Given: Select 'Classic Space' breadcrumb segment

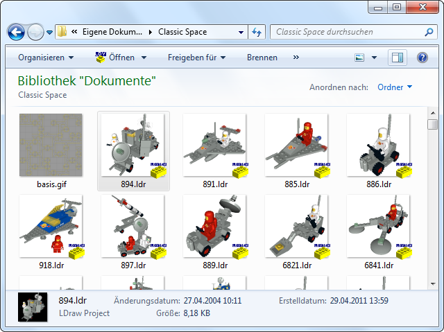Looking at the screenshot, I should tap(182, 32).
